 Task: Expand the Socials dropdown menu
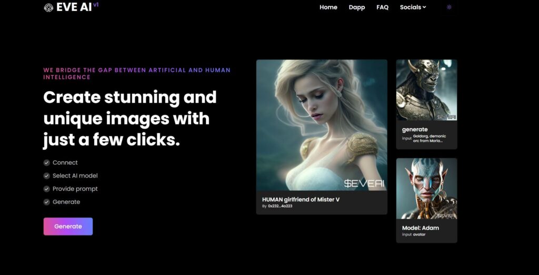pyautogui.click(x=413, y=7)
